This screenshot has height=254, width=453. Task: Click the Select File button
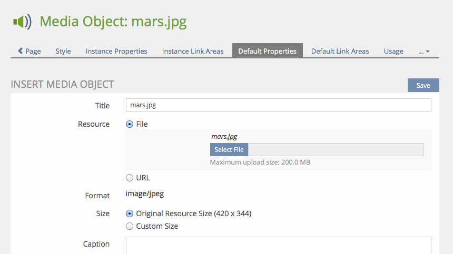point(229,150)
